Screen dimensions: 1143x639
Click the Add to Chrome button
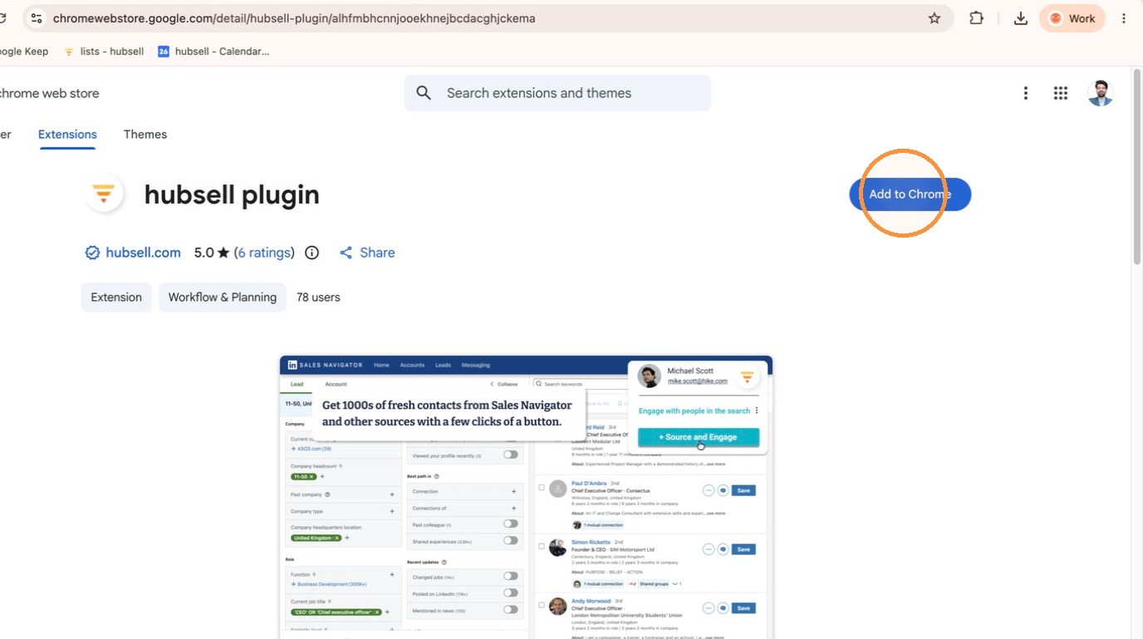[910, 194]
